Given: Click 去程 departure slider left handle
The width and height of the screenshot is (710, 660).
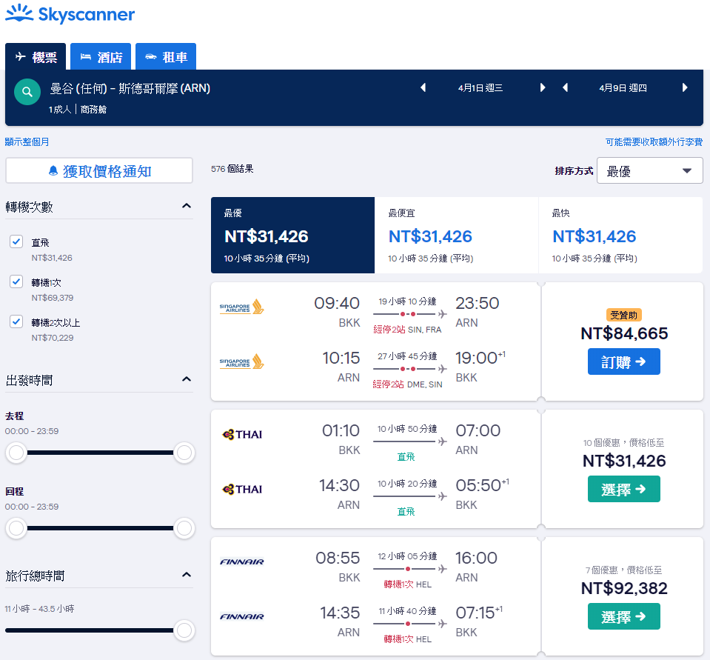Looking at the screenshot, I should point(16,453).
